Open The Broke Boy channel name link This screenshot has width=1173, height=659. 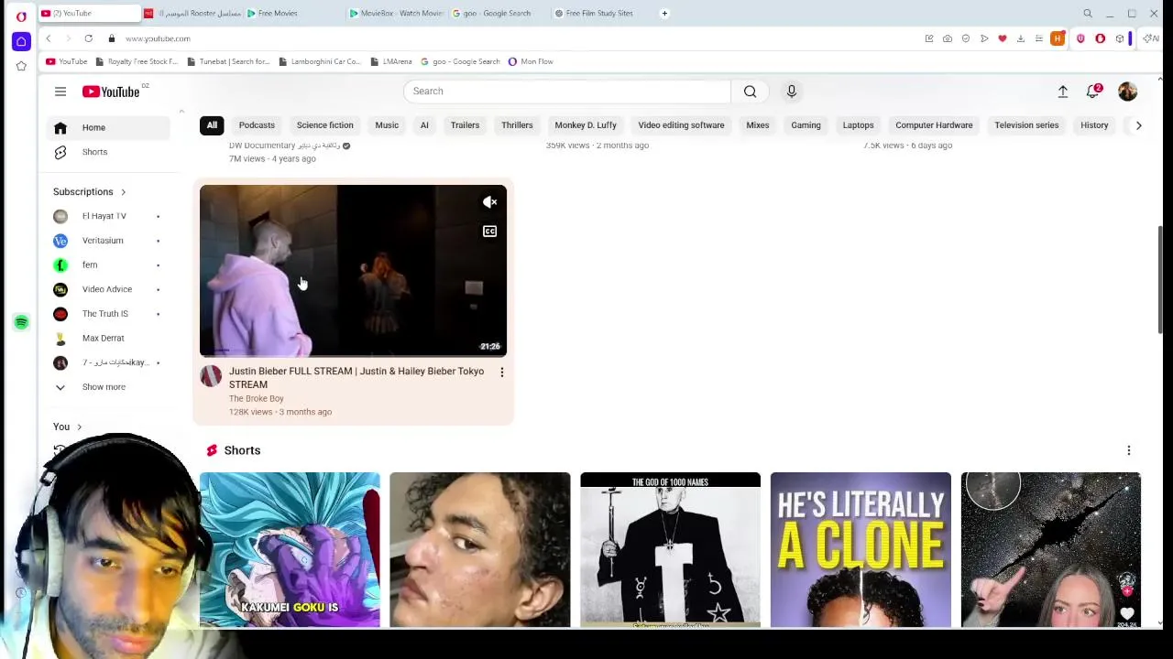pos(257,399)
